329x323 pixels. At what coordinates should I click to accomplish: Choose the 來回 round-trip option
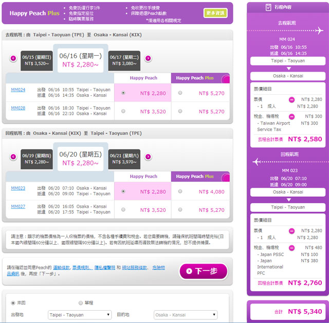[x=13, y=303]
